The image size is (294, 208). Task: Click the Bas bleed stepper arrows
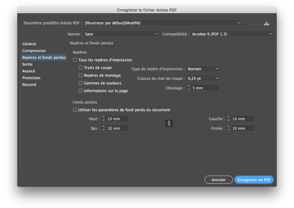[104, 128]
